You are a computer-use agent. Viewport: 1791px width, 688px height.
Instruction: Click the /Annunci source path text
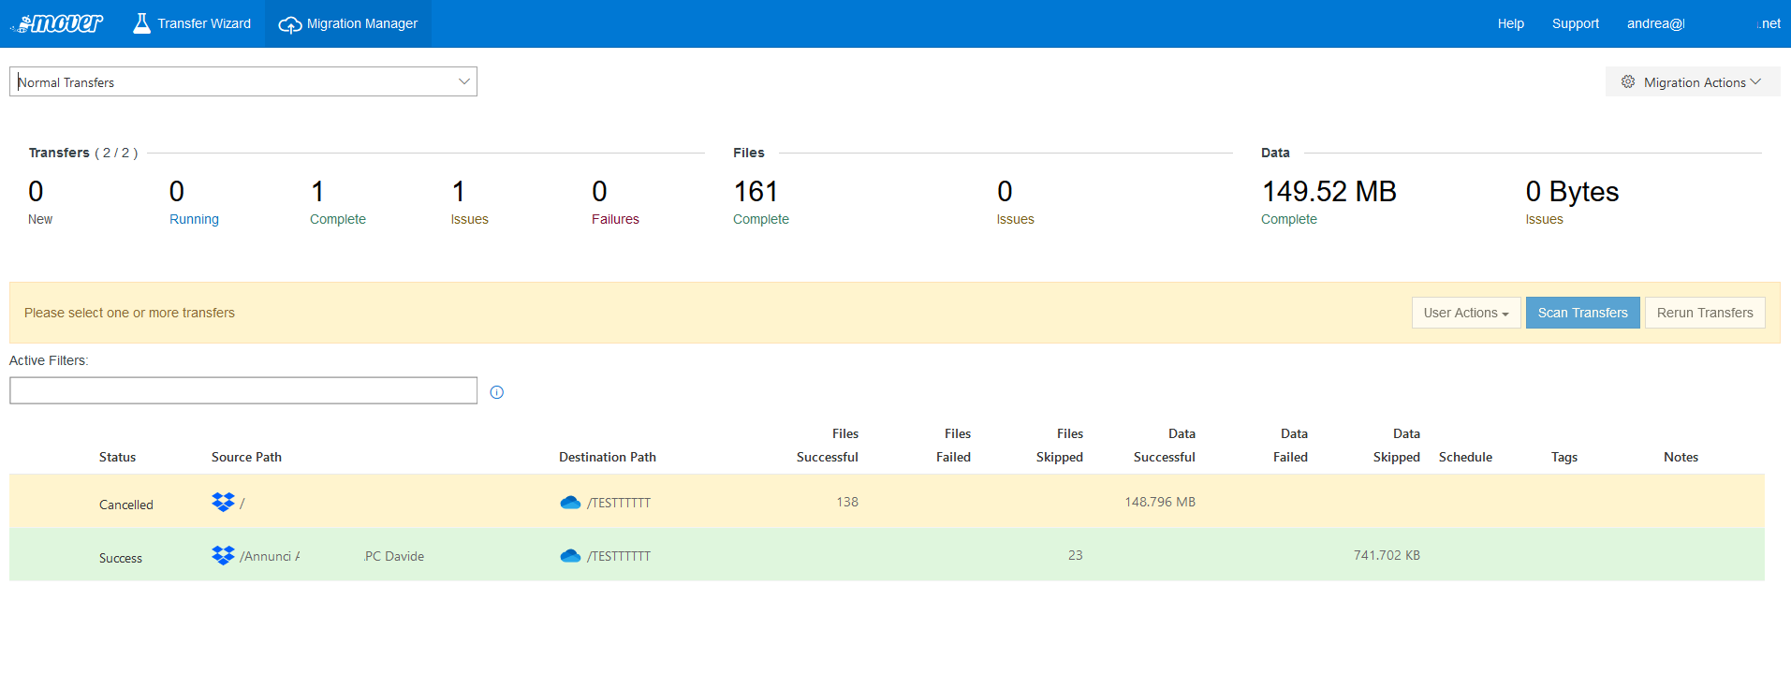pyautogui.click(x=270, y=556)
